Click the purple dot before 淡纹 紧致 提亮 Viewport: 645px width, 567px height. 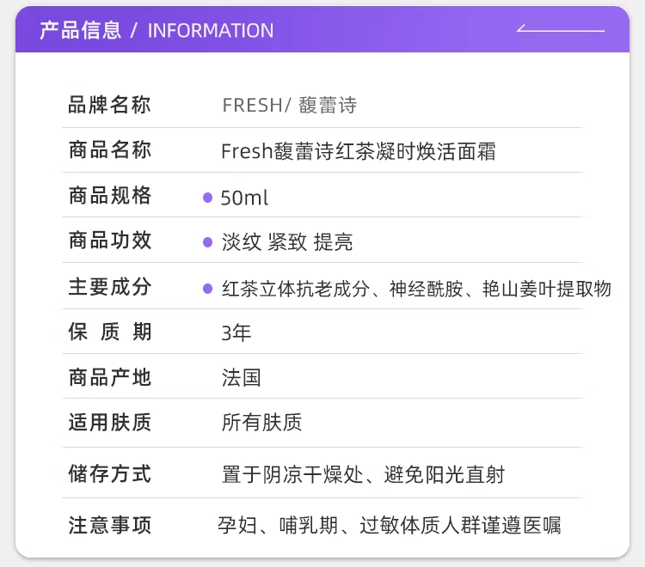point(207,242)
